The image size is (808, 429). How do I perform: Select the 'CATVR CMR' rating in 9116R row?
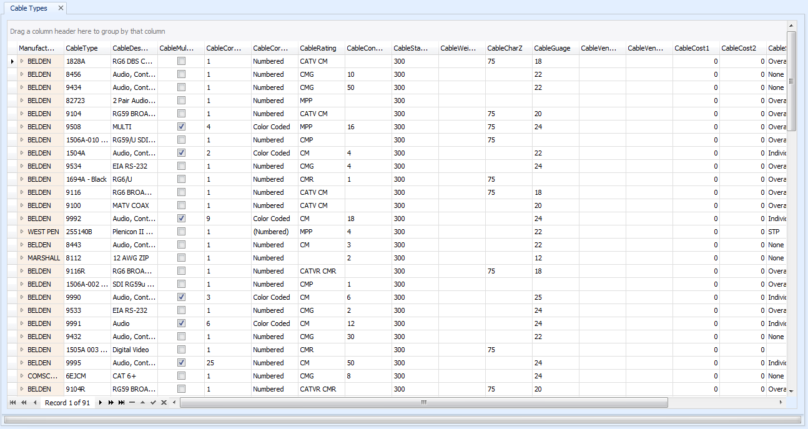coord(322,271)
